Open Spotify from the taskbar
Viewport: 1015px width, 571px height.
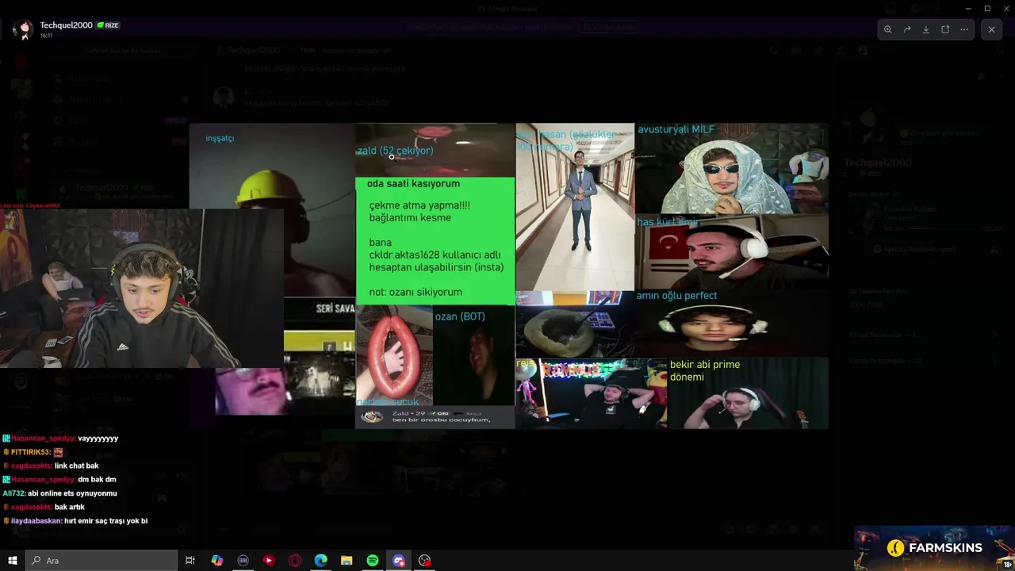click(x=373, y=561)
